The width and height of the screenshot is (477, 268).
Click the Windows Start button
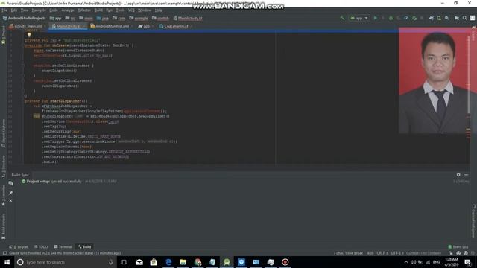[7, 262]
